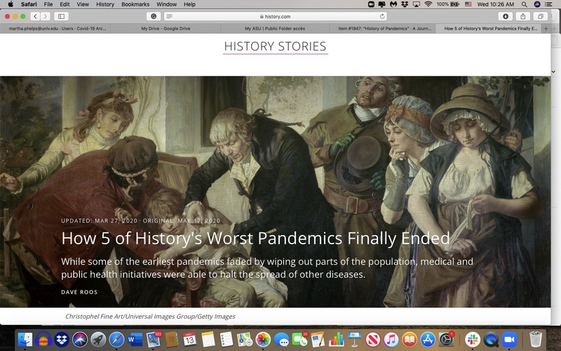
Task: Open Finder from the Dock
Action: 25,339
